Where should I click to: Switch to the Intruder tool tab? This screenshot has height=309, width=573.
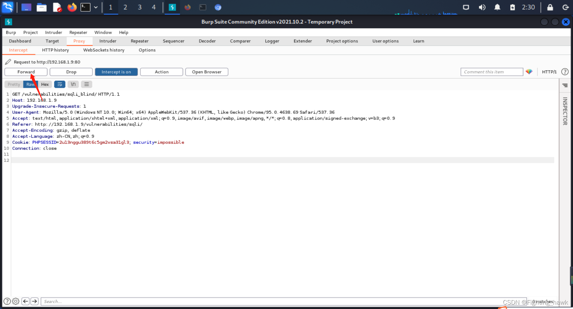click(108, 41)
